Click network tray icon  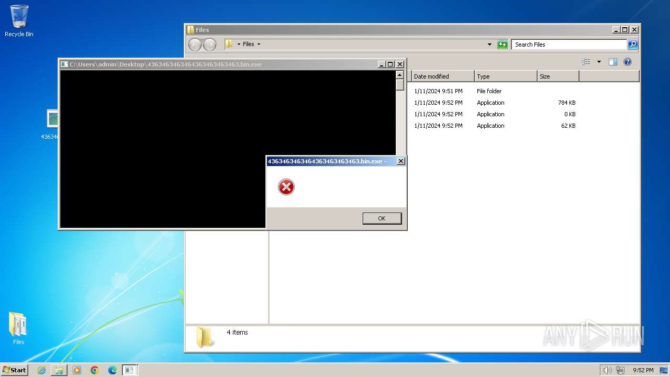[620, 370]
